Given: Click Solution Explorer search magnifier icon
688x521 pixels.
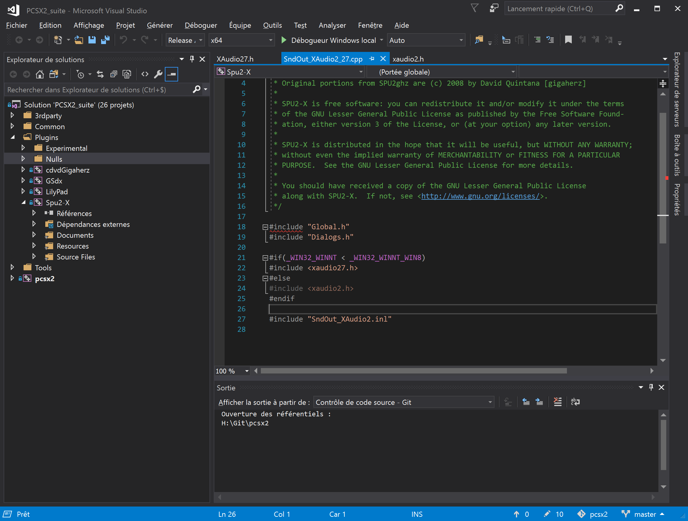Looking at the screenshot, I should (197, 90).
